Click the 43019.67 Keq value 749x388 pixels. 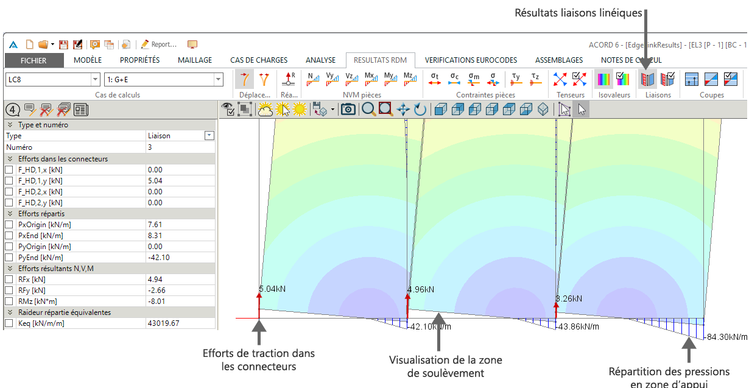pos(180,323)
